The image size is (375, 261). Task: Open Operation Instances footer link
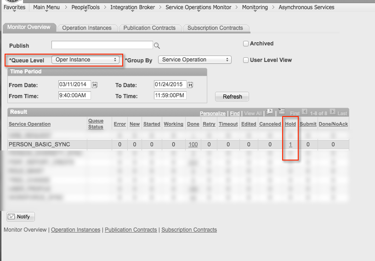75,230
